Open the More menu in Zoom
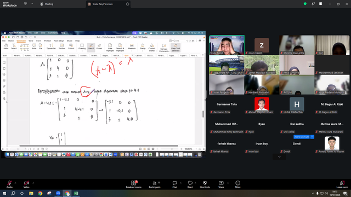 tap(237, 184)
